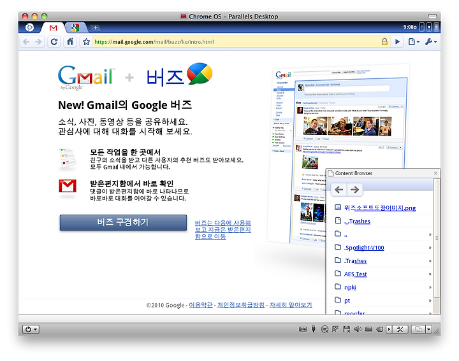Expand the .Spotlight-V100 arrow

point(430,248)
